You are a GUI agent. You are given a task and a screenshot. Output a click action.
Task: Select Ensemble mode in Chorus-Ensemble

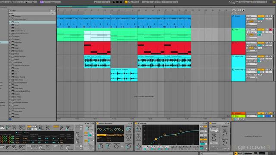110,135
